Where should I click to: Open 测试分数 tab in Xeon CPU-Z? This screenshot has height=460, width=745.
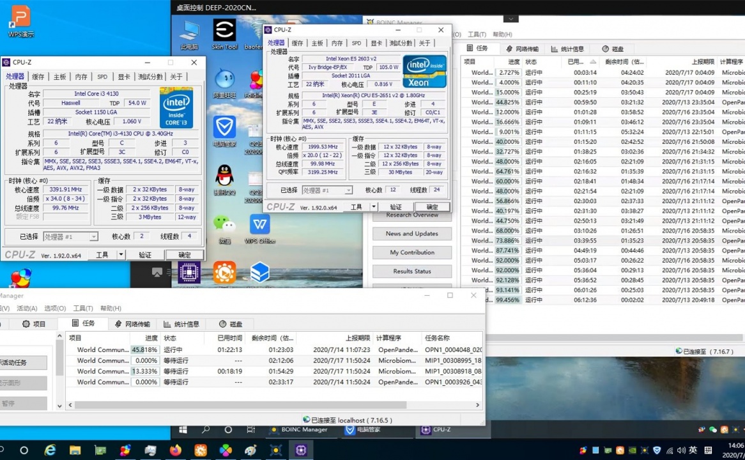[x=401, y=43]
